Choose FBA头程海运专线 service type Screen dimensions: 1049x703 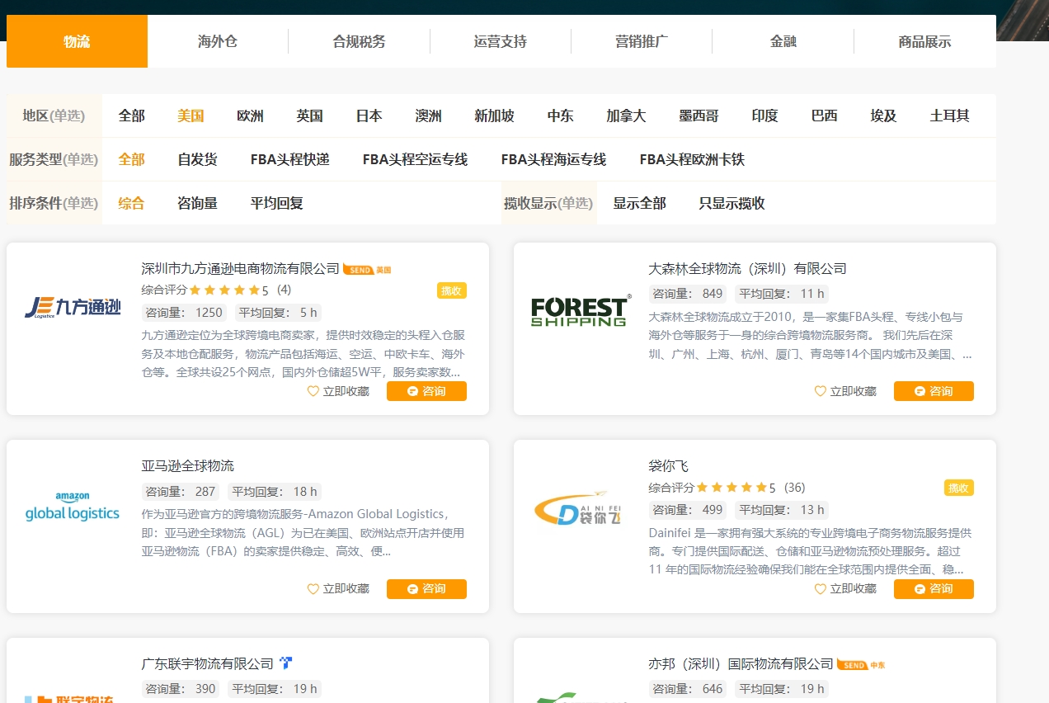[553, 159]
